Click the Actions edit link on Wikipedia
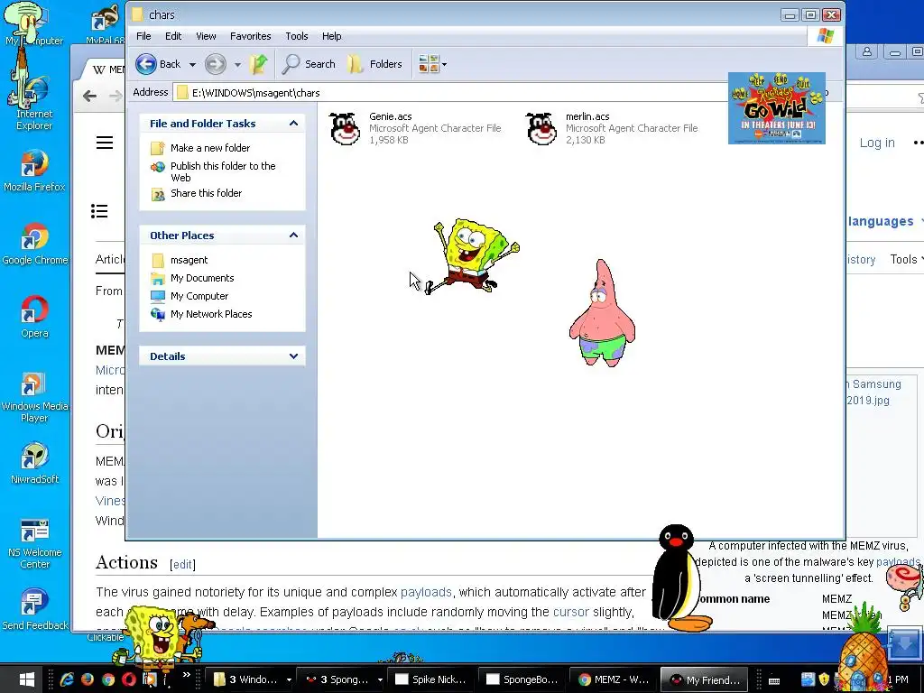The height and width of the screenshot is (693, 924). (182, 565)
